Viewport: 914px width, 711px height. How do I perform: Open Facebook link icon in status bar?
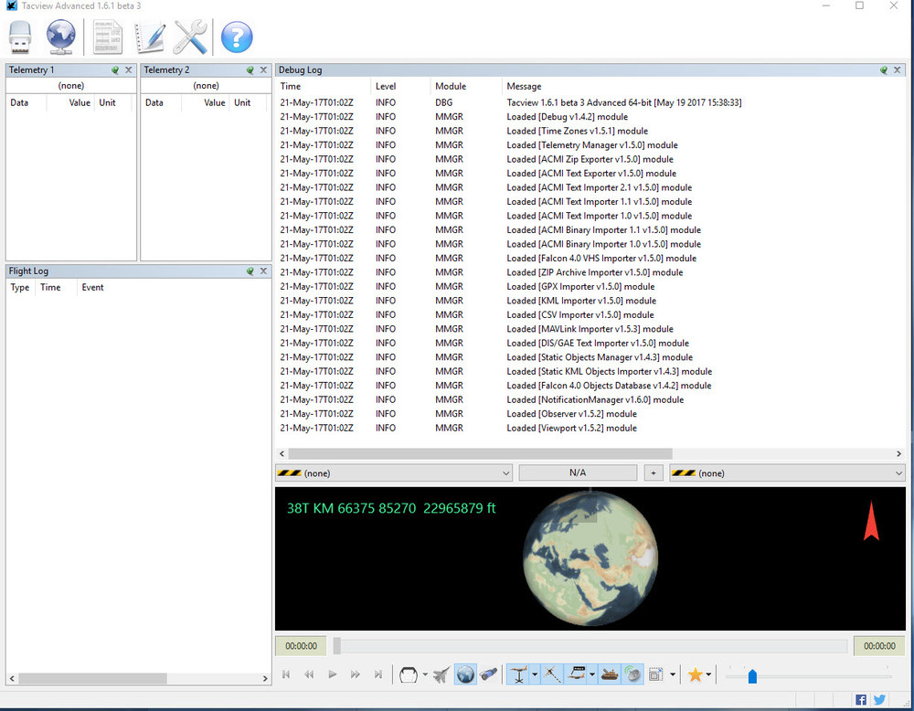point(861,700)
